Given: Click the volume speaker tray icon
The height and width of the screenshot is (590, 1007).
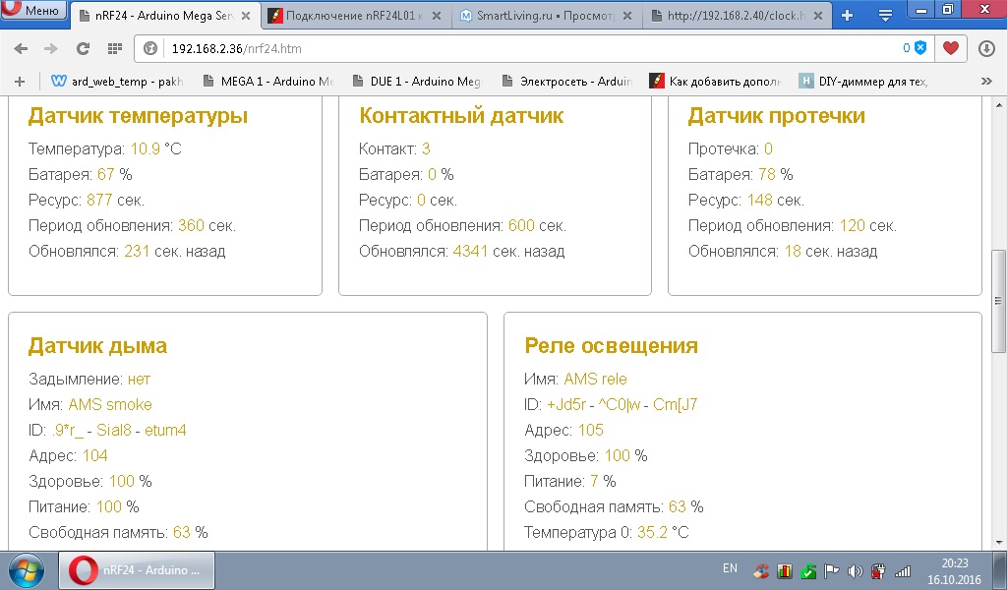Looking at the screenshot, I should pyautogui.click(x=855, y=570).
